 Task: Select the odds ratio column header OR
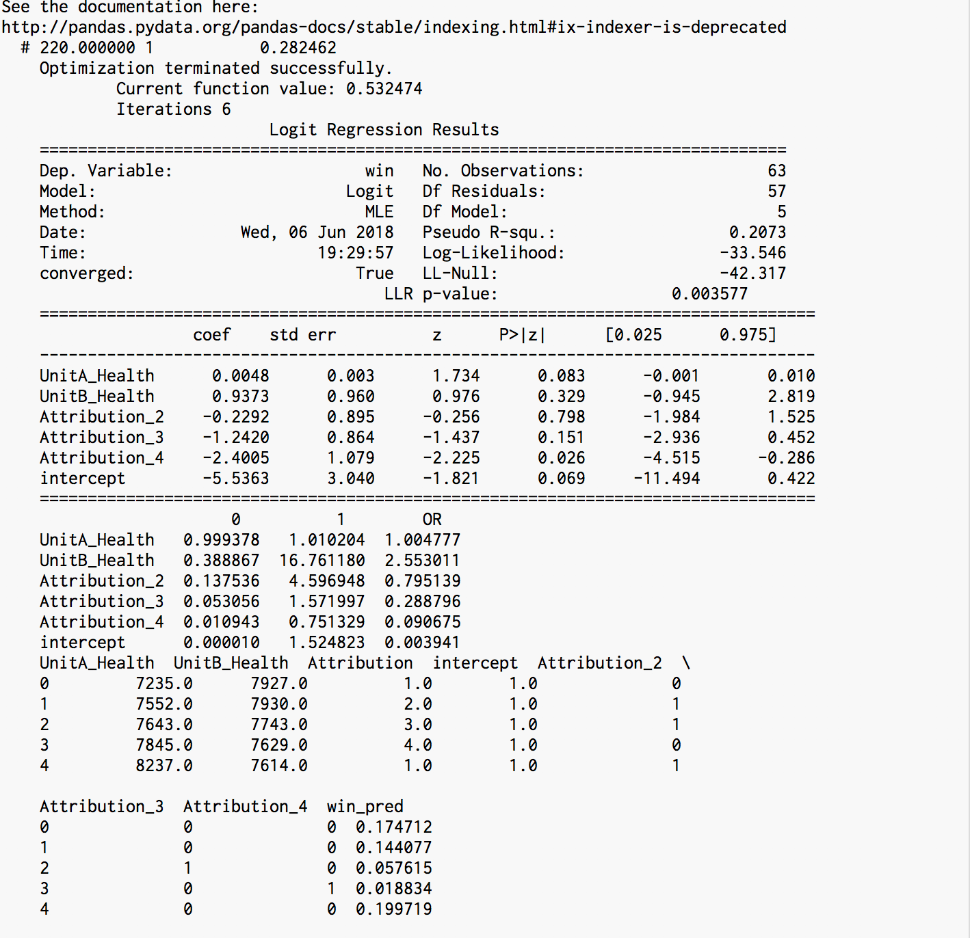(431, 519)
